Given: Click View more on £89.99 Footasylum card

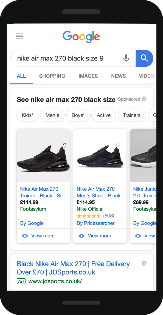Looking at the screenshot, I should point(145,236).
